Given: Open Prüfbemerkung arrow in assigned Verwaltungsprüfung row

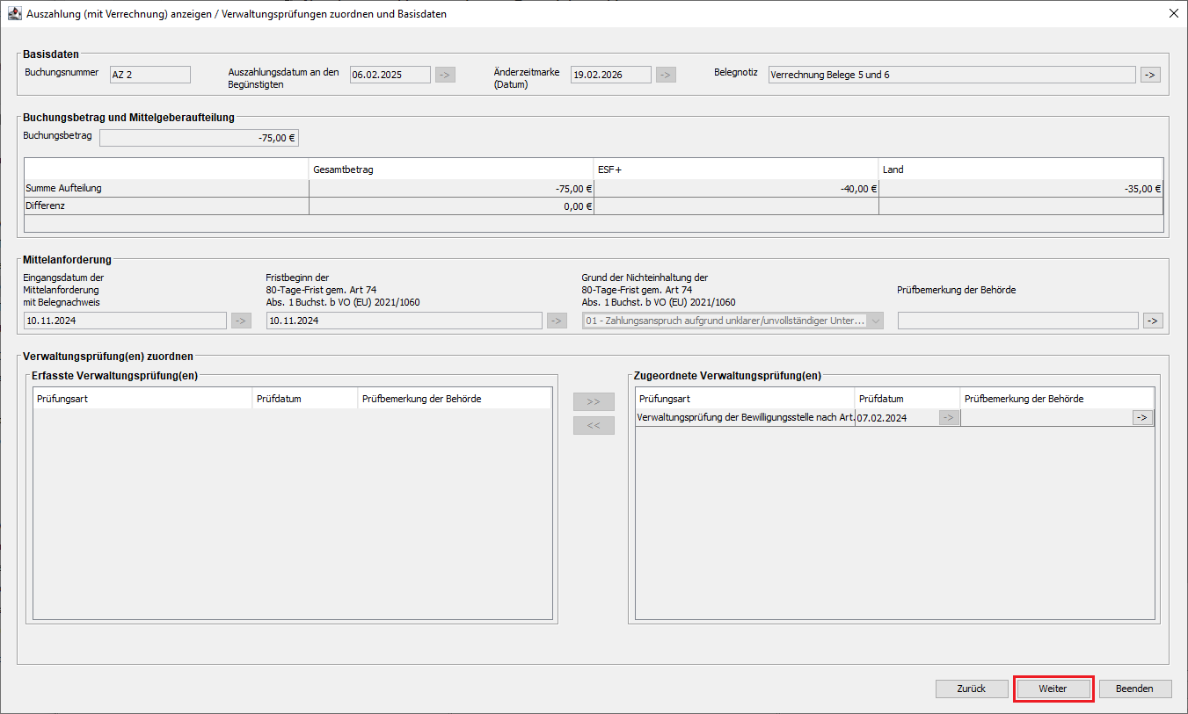Looking at the screenshot, I should pyautogui.click(x=1142, y=418).
